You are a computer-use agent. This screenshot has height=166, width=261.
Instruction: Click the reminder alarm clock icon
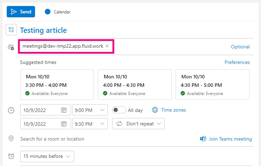pos(11,156)
